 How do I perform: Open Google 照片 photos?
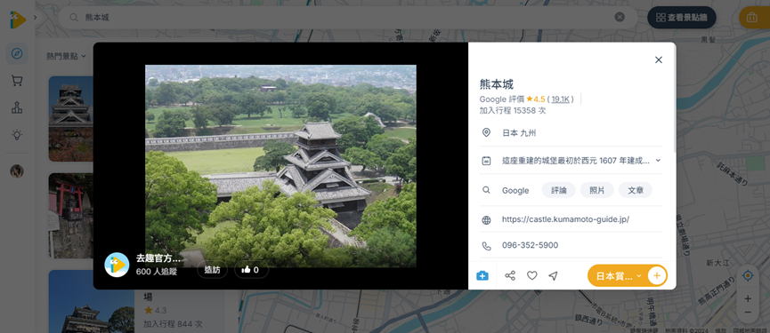[x=596, y=190]
